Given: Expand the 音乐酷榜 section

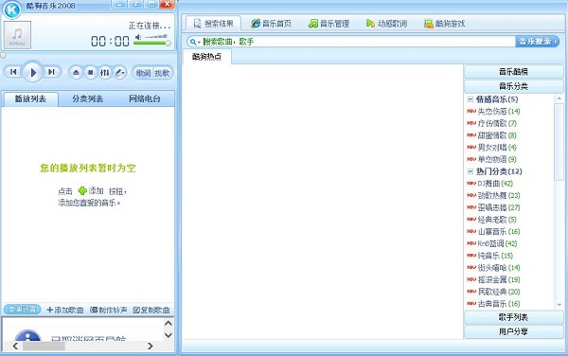Looking at the screenshot, I should pyautogui.click(x=513, y=72).
